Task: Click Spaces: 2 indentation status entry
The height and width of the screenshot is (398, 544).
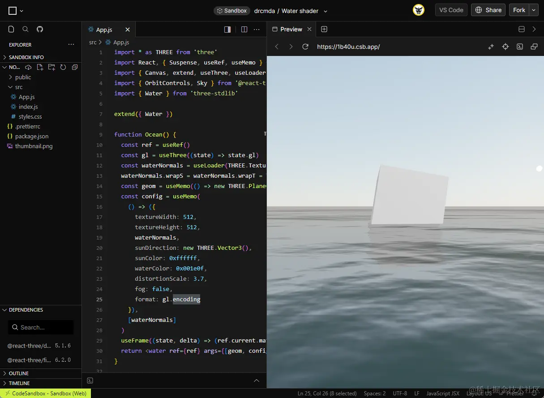Action: [x=375, y=394]
